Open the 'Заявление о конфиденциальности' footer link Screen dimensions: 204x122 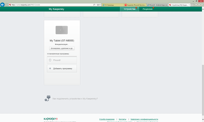click(x=144, y=119)
